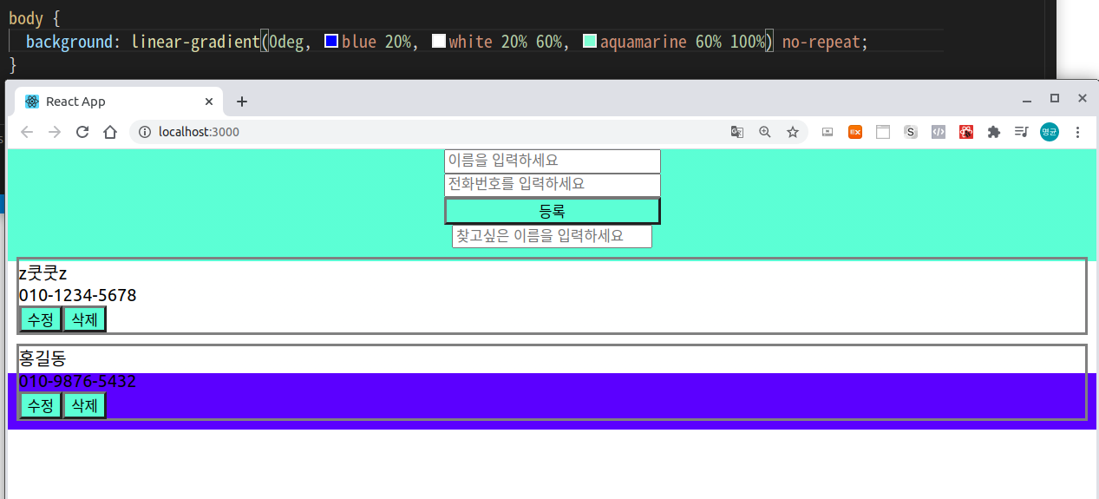Open a new browser tab with plus

(x=242, y=102)
